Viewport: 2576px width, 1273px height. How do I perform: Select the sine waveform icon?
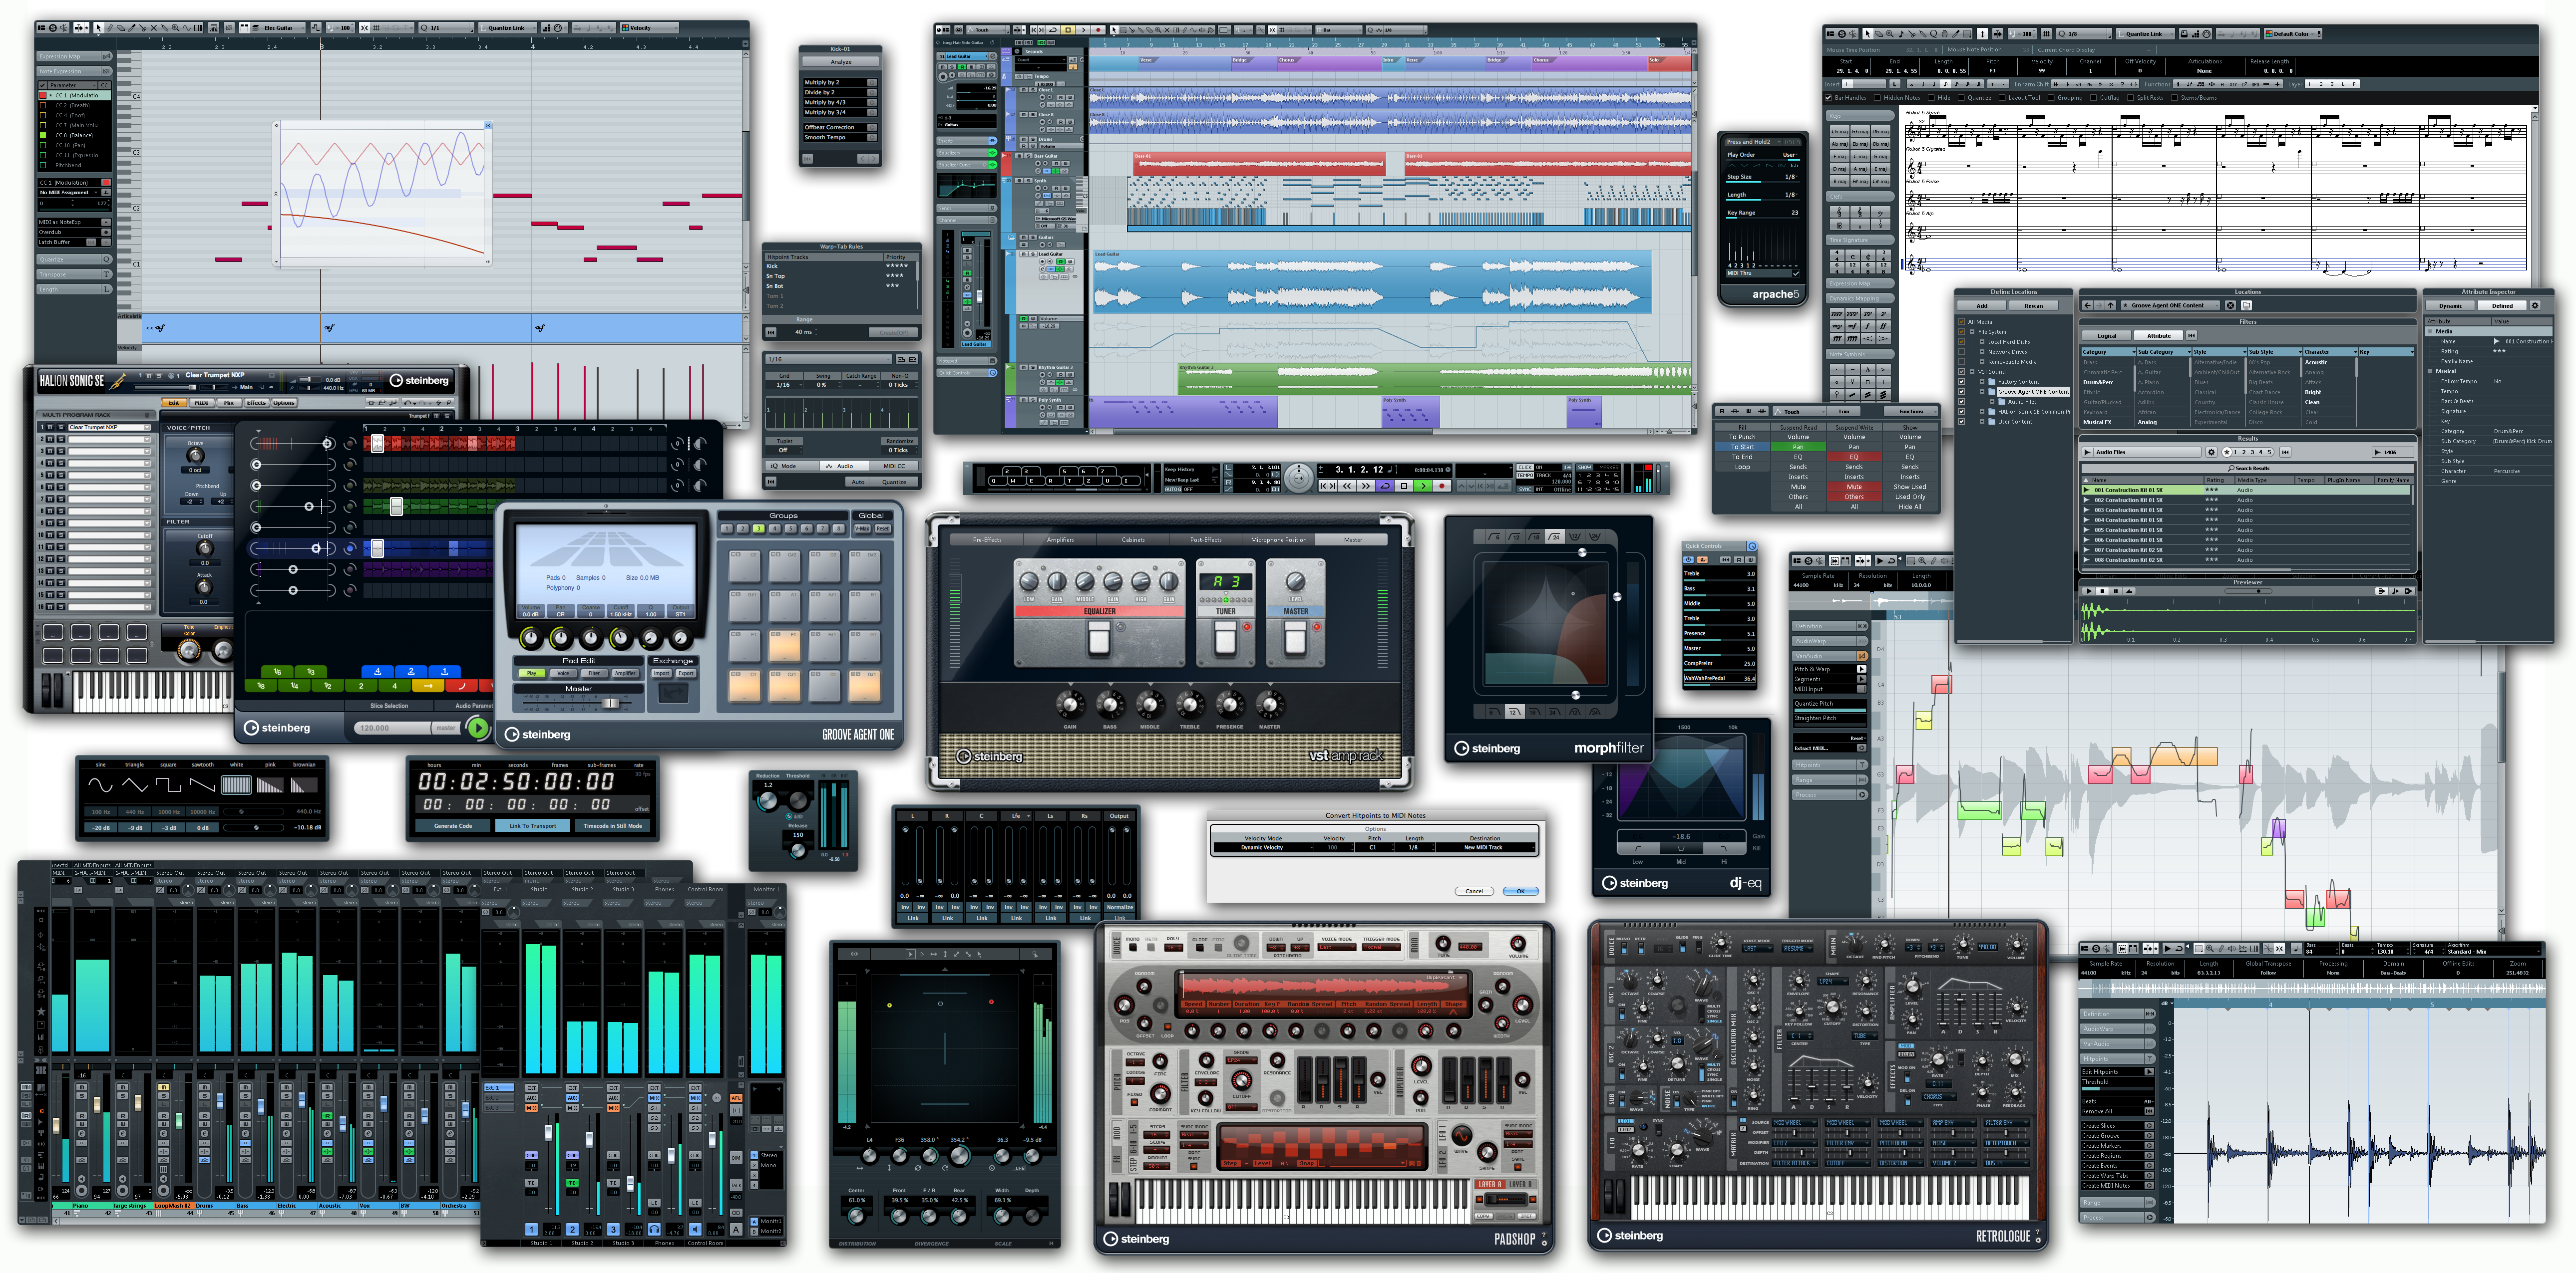100,785
